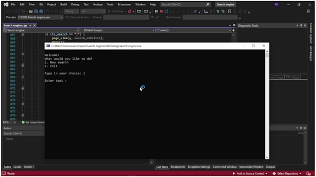Collapse the code block at line 462
Image resolution: width=316 pixels, height=177 pixels.
pos(23,54)
